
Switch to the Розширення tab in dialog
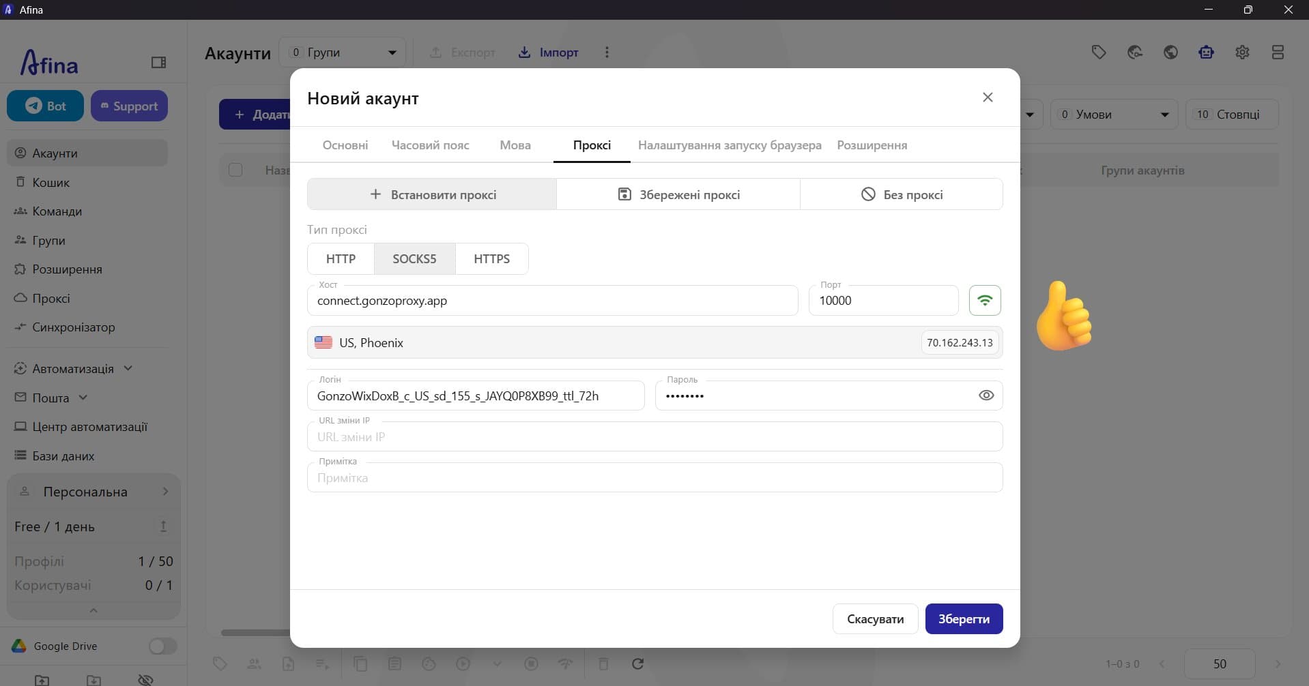872,145
